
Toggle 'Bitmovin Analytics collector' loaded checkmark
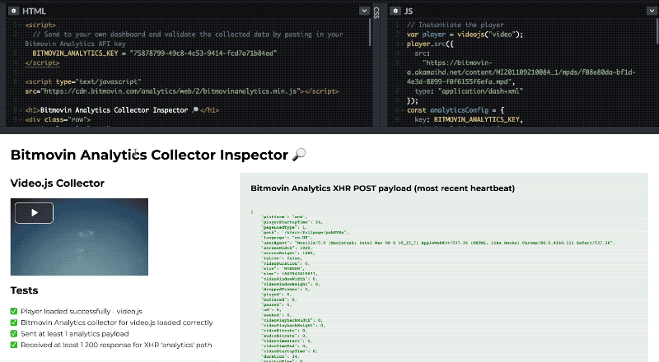pos(14,323)
